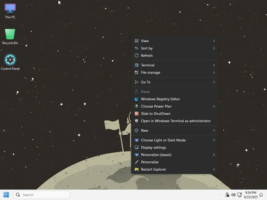Choose Slide to ShutDown menu entry
Viewport: 267px width, 200px height.
(x=175, y=114)
